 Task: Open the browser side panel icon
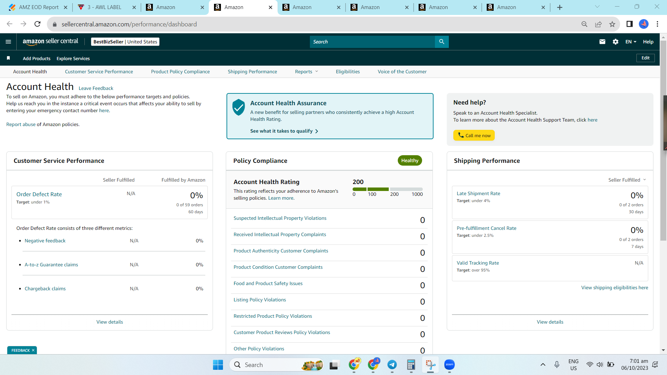coord(629,24)
